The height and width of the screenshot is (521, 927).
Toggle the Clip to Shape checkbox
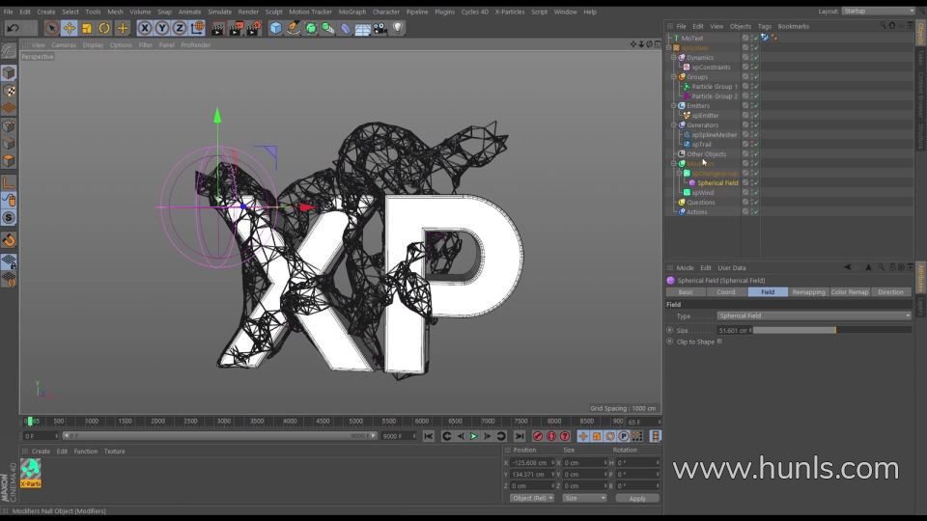tap(719, 342)
